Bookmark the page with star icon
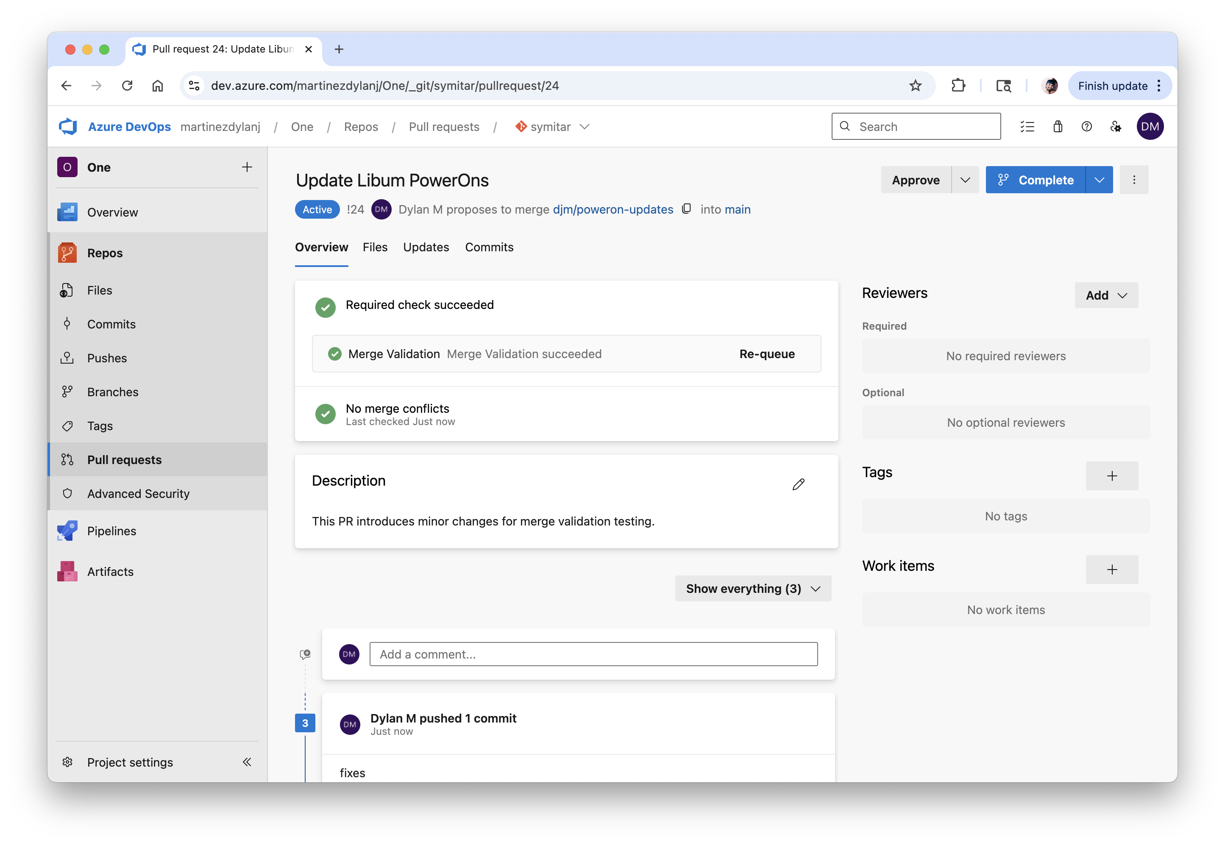This screenshot has width=1225, height=845. click(x=915, y=86)
